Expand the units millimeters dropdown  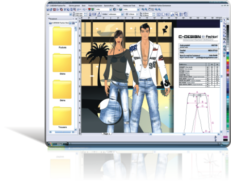(x=122, y=15)
